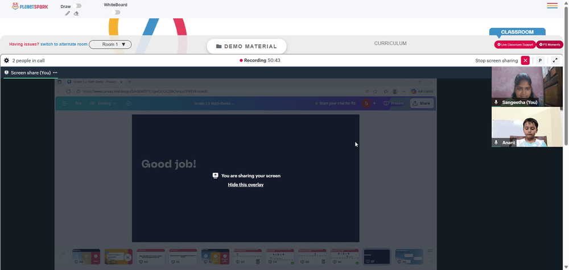Click the Grade 1-2 Math Demo browser tab
Image resolution: width=569 pixels, height=270 pixels.
point(94,82)
